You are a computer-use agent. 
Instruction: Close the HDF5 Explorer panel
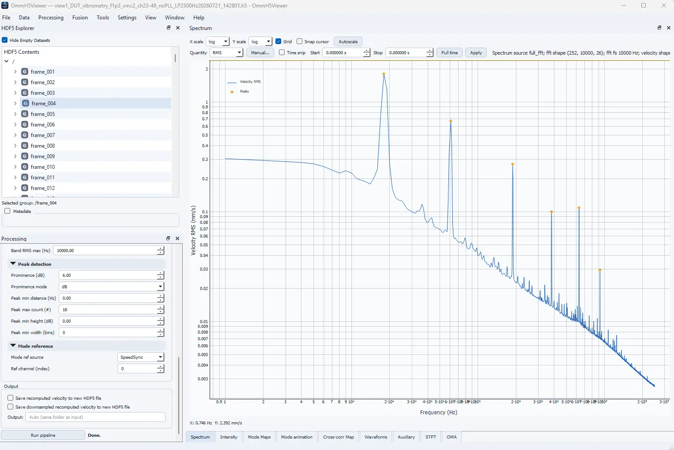[178, 28]
